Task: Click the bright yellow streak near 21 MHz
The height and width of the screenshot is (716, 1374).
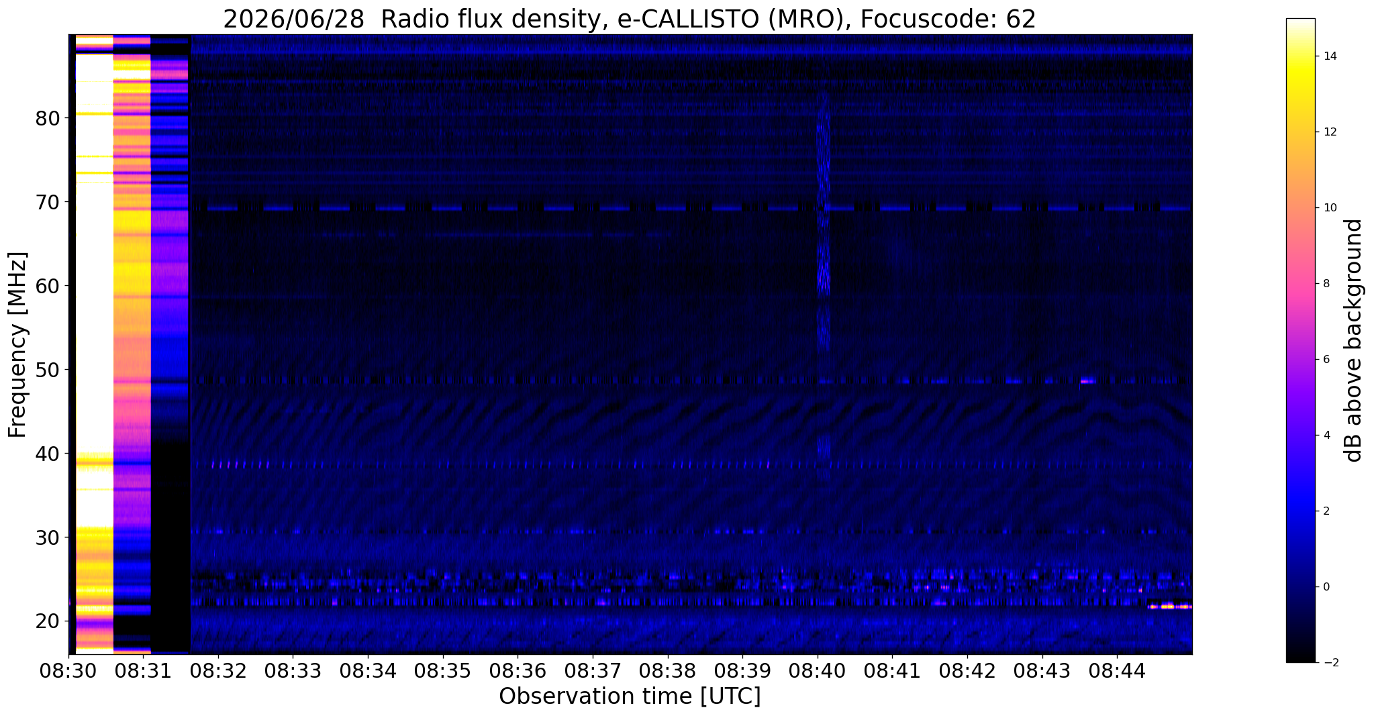Action: point(1170,607)
